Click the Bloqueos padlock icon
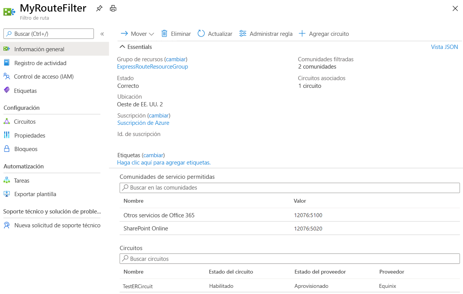This screenshot has width=463, height=294. tap(7, 148)
